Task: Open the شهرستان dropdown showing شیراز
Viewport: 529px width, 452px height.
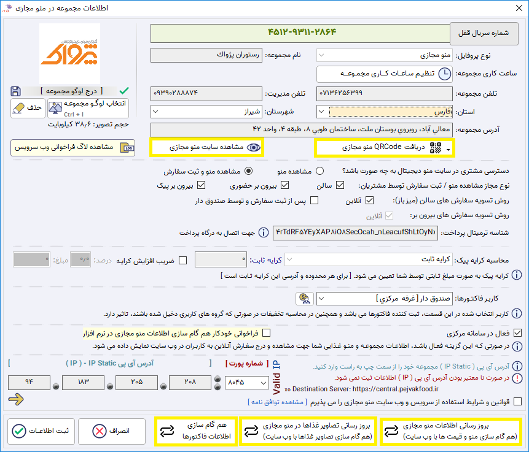Action: 206,112
